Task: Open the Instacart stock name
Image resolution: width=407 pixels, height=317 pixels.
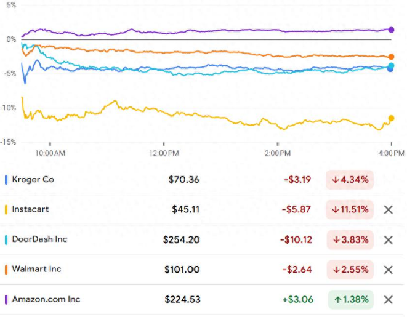Action: pyautogui.click(x=30, y=209)
